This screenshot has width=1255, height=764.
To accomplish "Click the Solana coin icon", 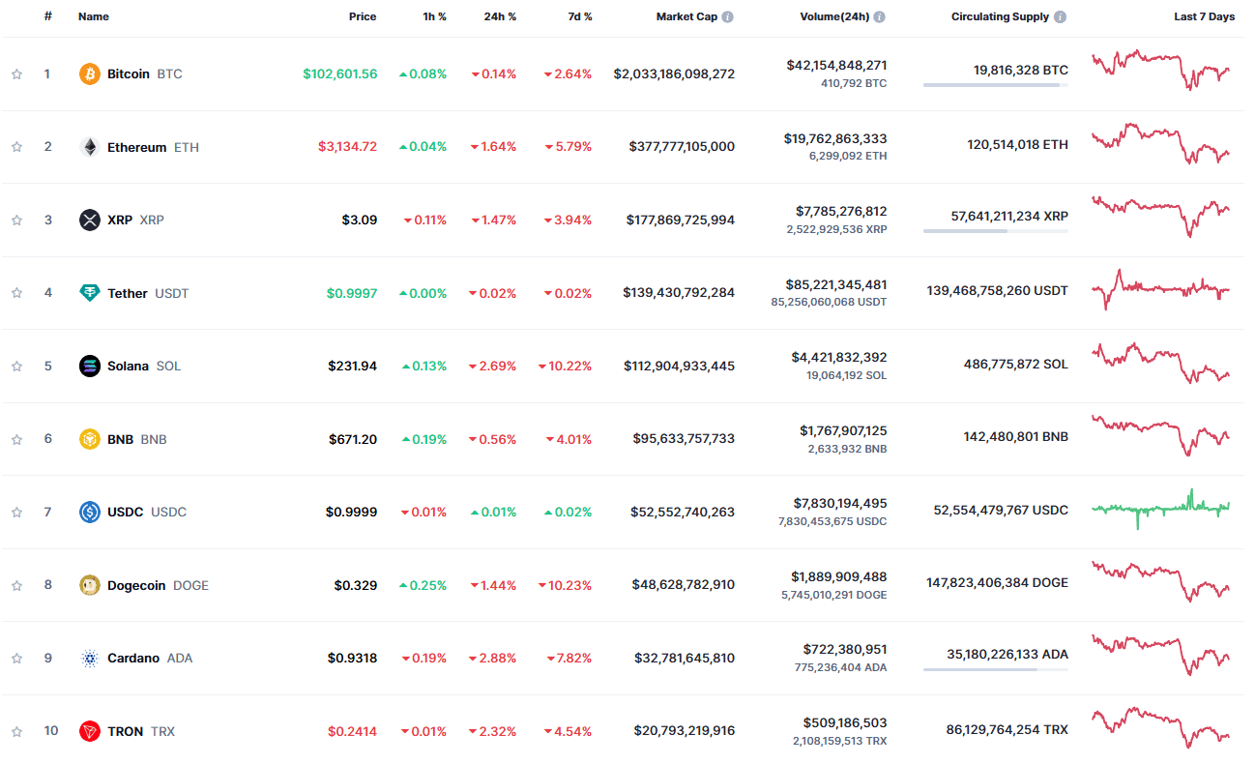I will 90,366.
